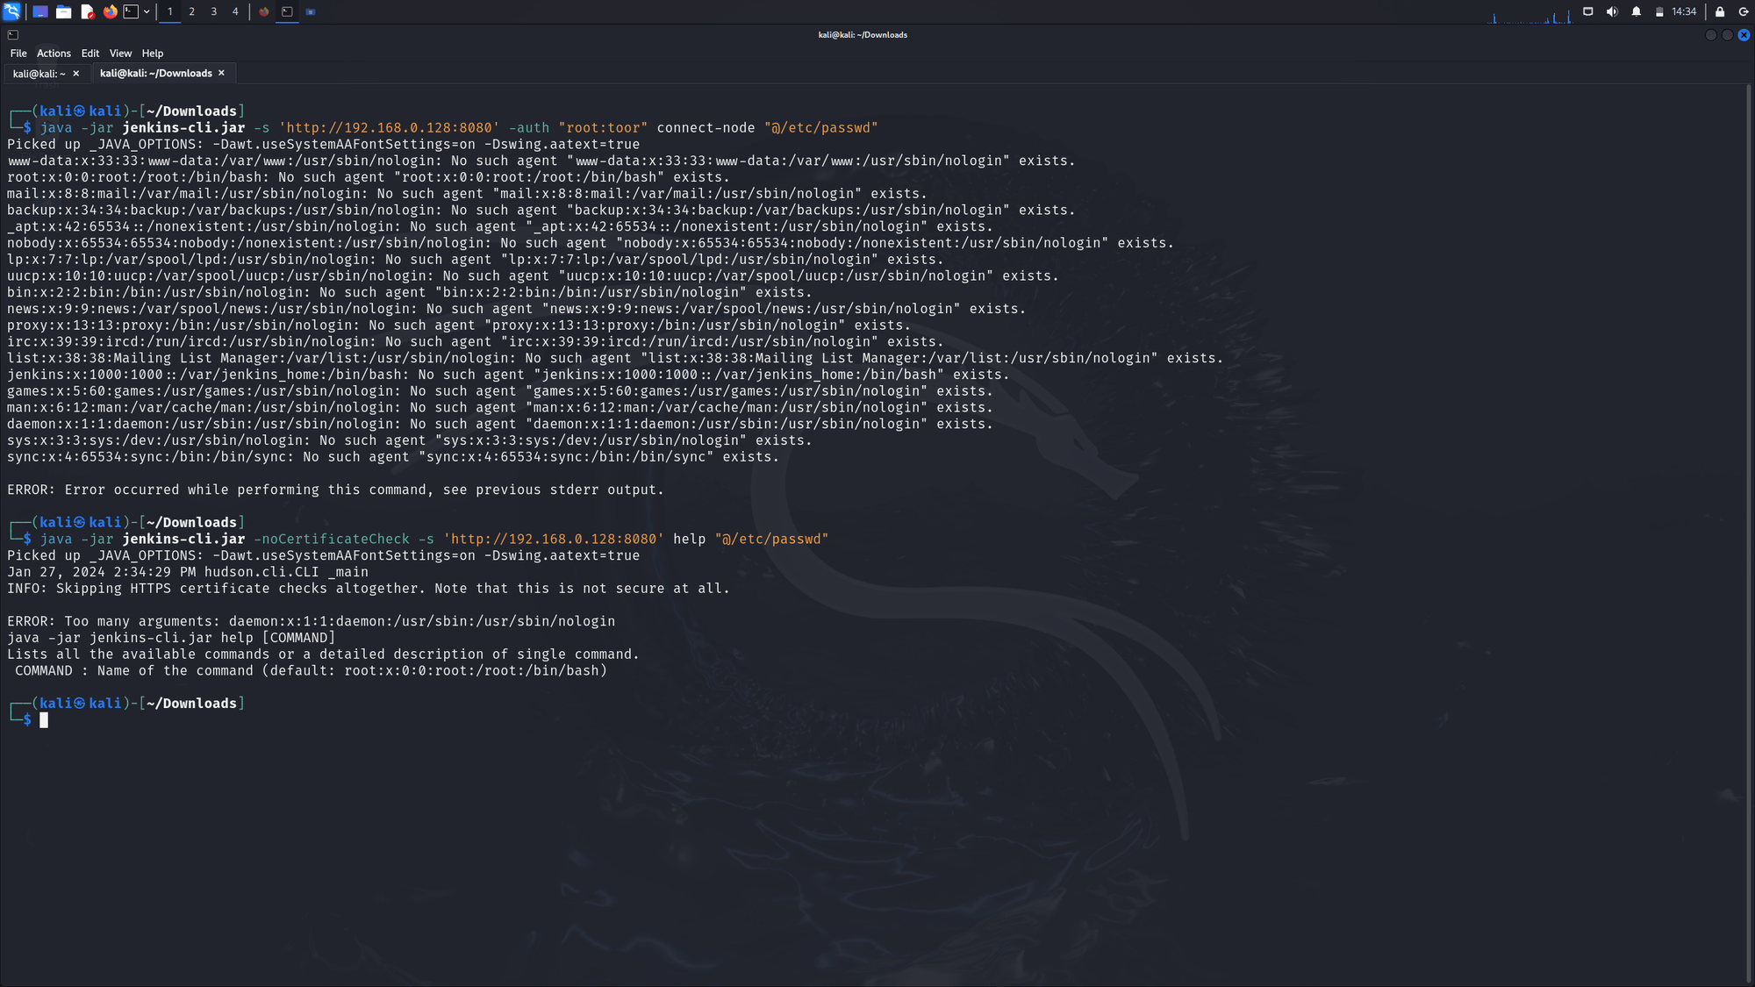
Task: Click the show desktop panel icon
Action: (x=40, y=11)
